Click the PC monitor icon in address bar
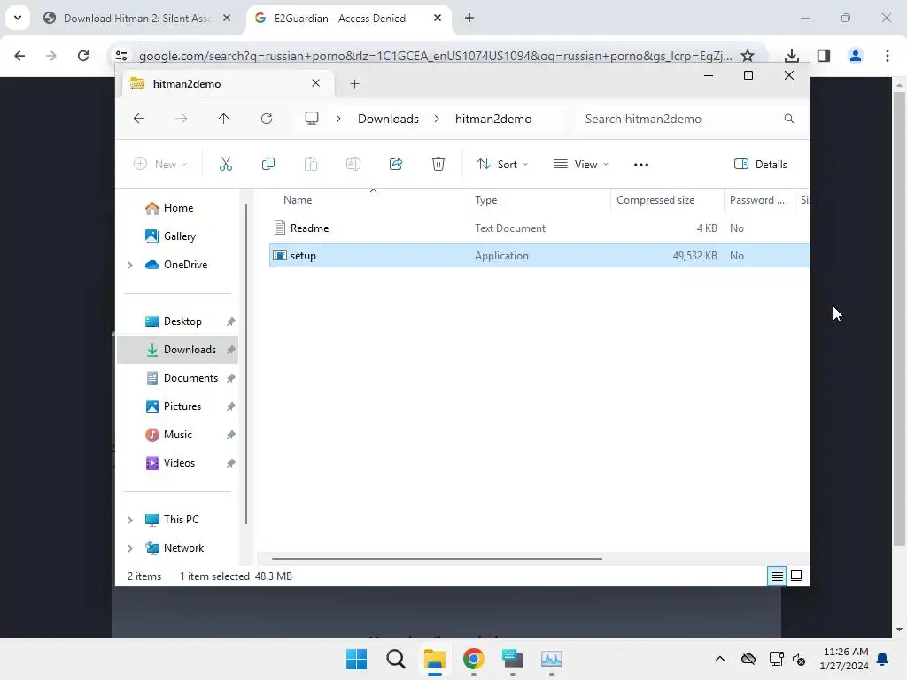The height and width of the screenshot is (680, 907). pyautogui.click(x=312, y=119)
